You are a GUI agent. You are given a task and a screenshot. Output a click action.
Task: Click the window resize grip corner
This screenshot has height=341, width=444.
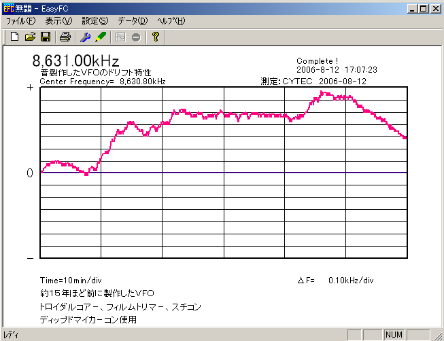[438, 336]
